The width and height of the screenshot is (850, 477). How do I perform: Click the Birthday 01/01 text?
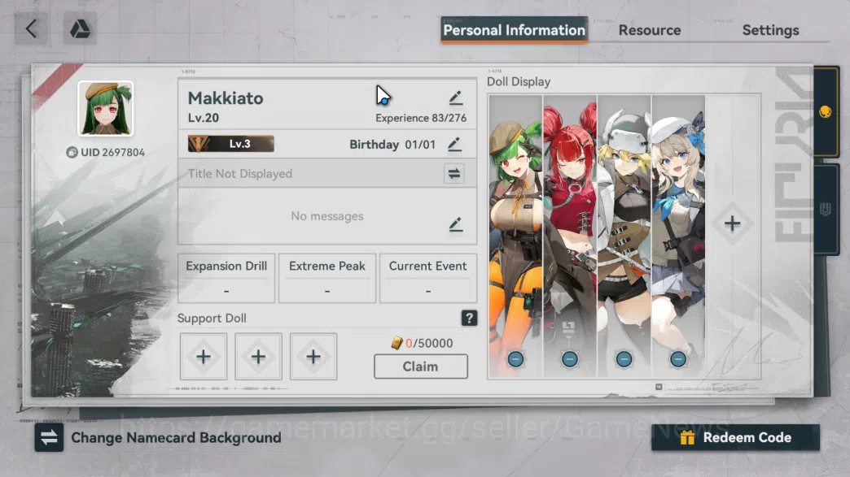pos(392,145)
